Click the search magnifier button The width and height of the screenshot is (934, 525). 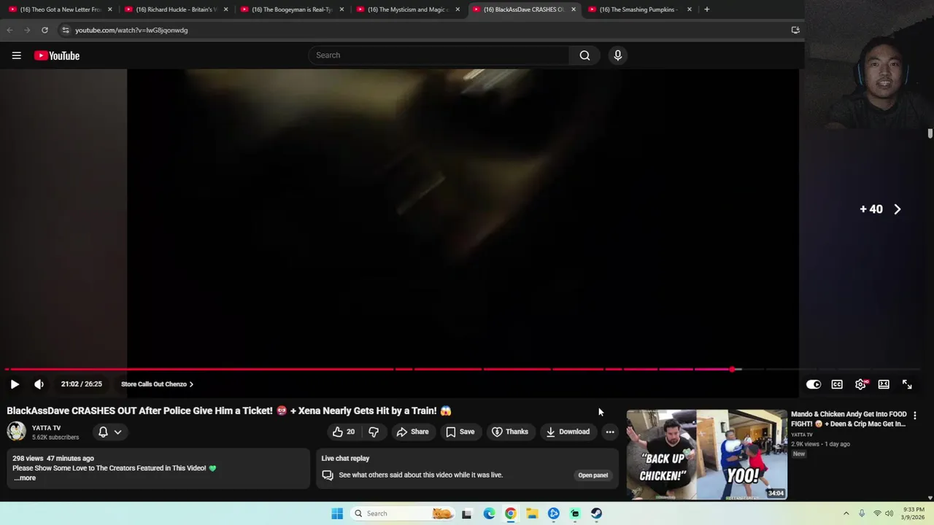click(x=584, y=55)
